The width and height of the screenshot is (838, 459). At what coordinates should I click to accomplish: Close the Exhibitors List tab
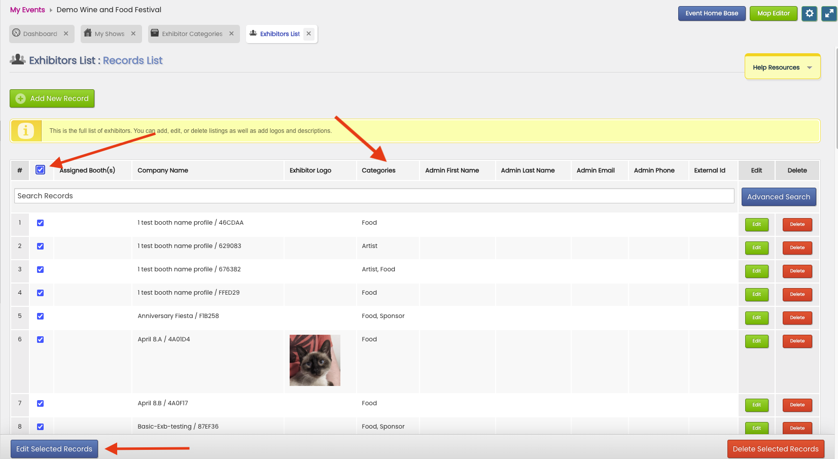click(308, 34)
